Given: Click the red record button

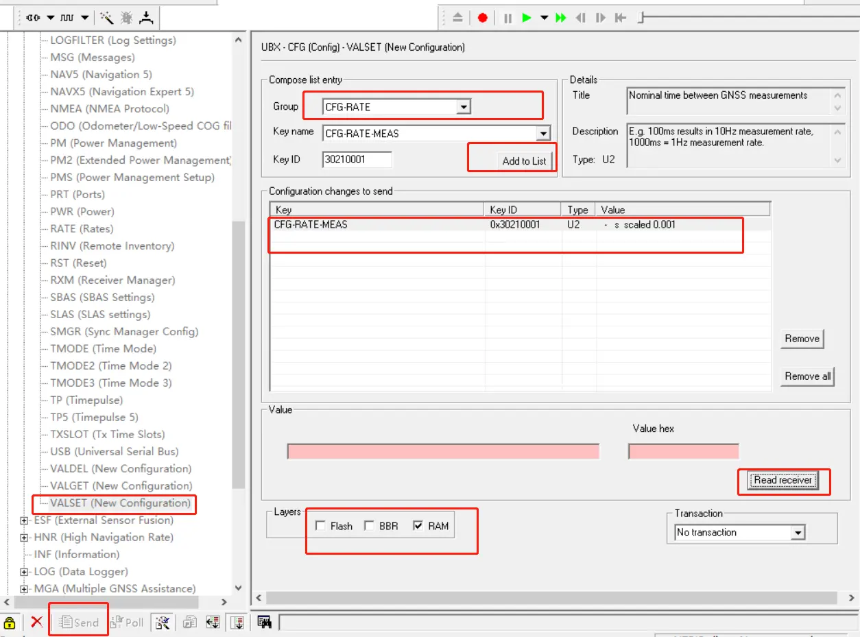Looking at the screenshot, I should click(x=483, y=18).
